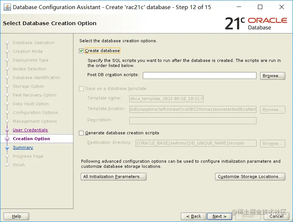Click the Java application icon in title bar
Screen dimensions: 293x222
(x=7, y=7)
